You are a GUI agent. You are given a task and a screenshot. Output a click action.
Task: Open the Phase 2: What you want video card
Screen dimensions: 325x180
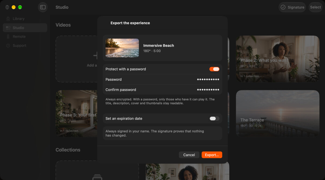coord(278,59)
